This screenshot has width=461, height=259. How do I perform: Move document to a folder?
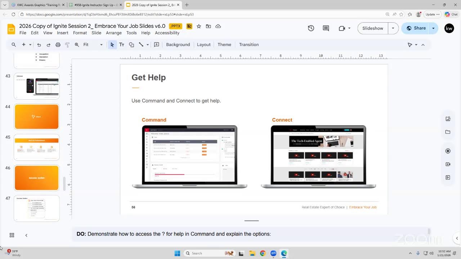209,26
